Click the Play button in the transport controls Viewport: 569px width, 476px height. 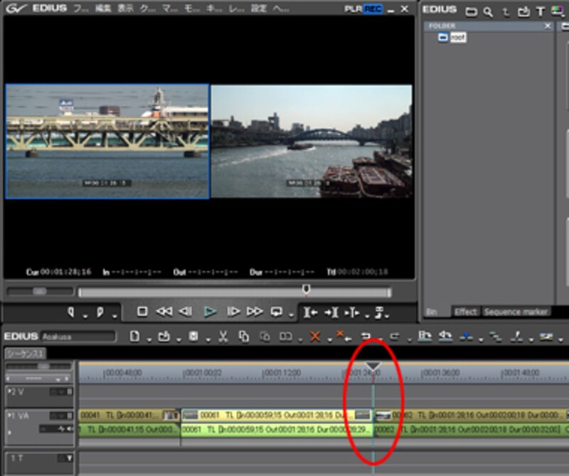pos(210,312)
